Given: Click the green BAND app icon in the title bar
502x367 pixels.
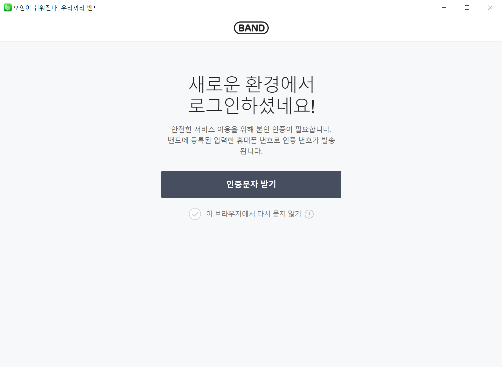Looking at the screenshot, I should [x=7, y=7].
